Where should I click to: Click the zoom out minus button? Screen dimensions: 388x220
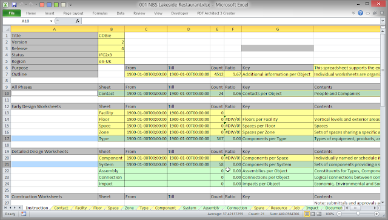click(x=339, y=214)
